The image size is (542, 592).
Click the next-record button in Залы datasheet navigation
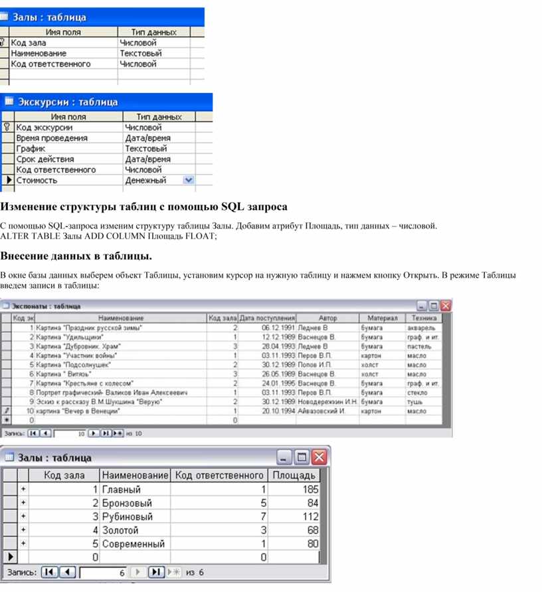click(137, 572)
